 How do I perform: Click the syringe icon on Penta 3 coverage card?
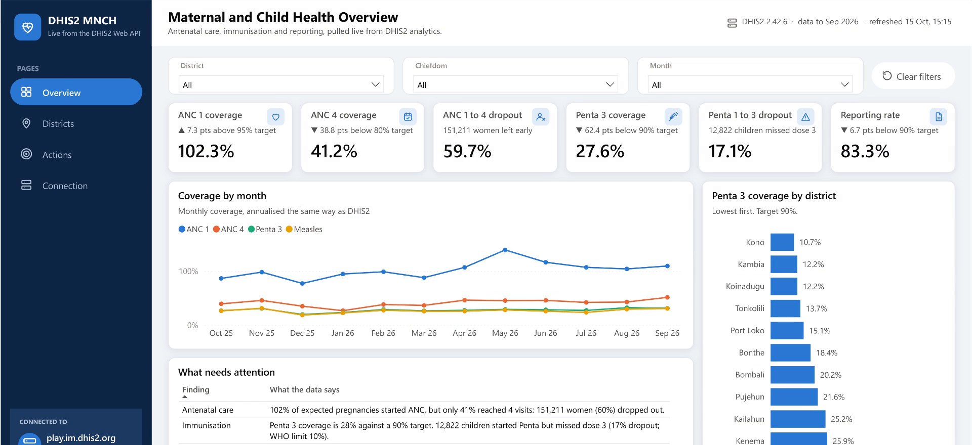coord(673,117)
